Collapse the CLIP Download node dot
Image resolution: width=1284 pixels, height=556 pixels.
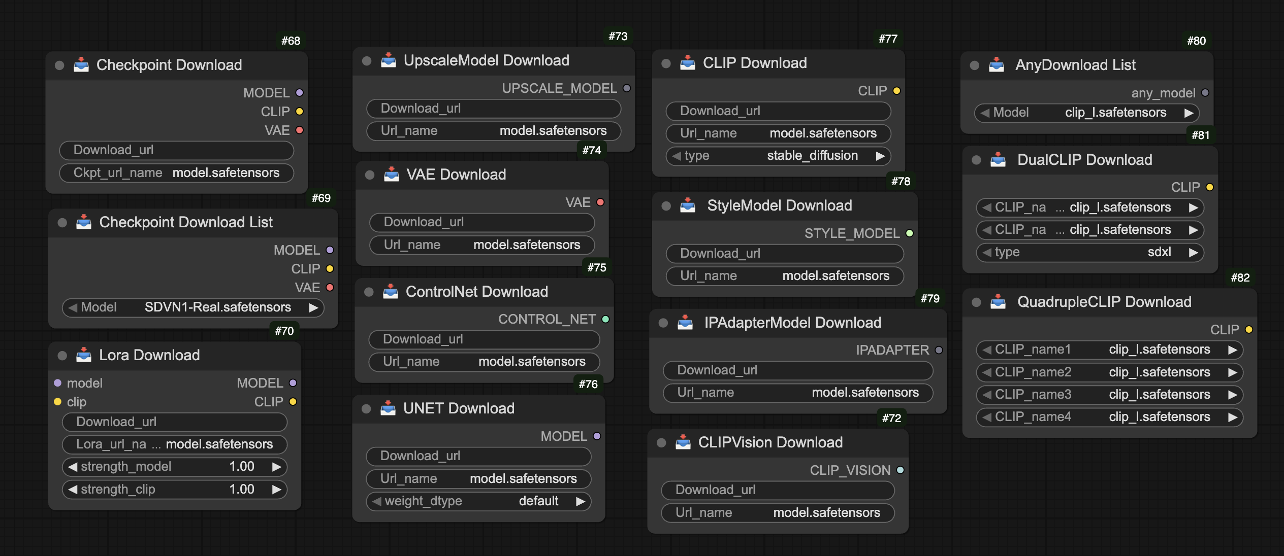click(666, 63)
